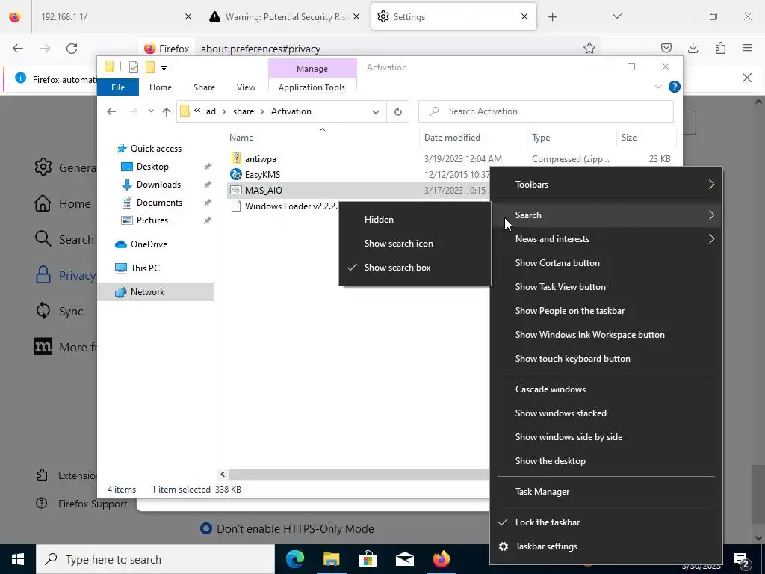
Task: Toggle Show People on the taskbar
Action: point(606,311)
